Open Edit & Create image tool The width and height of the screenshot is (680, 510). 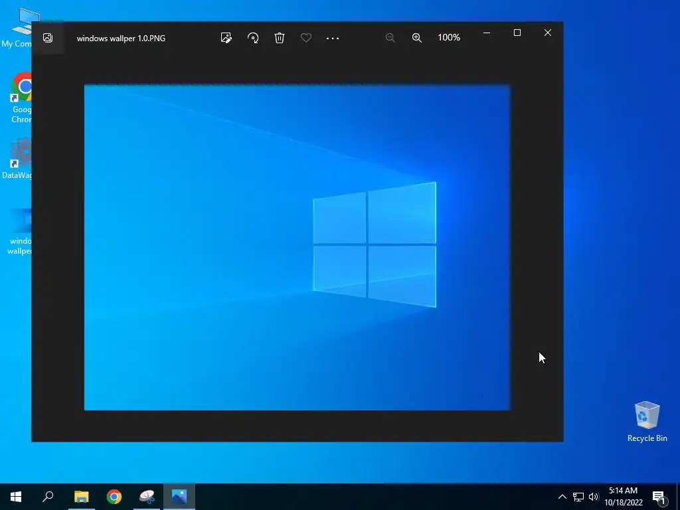click(226, 38)
